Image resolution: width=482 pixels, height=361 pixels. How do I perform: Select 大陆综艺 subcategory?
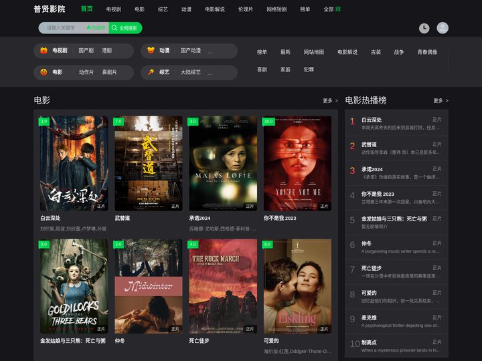[x=191, y=72]
